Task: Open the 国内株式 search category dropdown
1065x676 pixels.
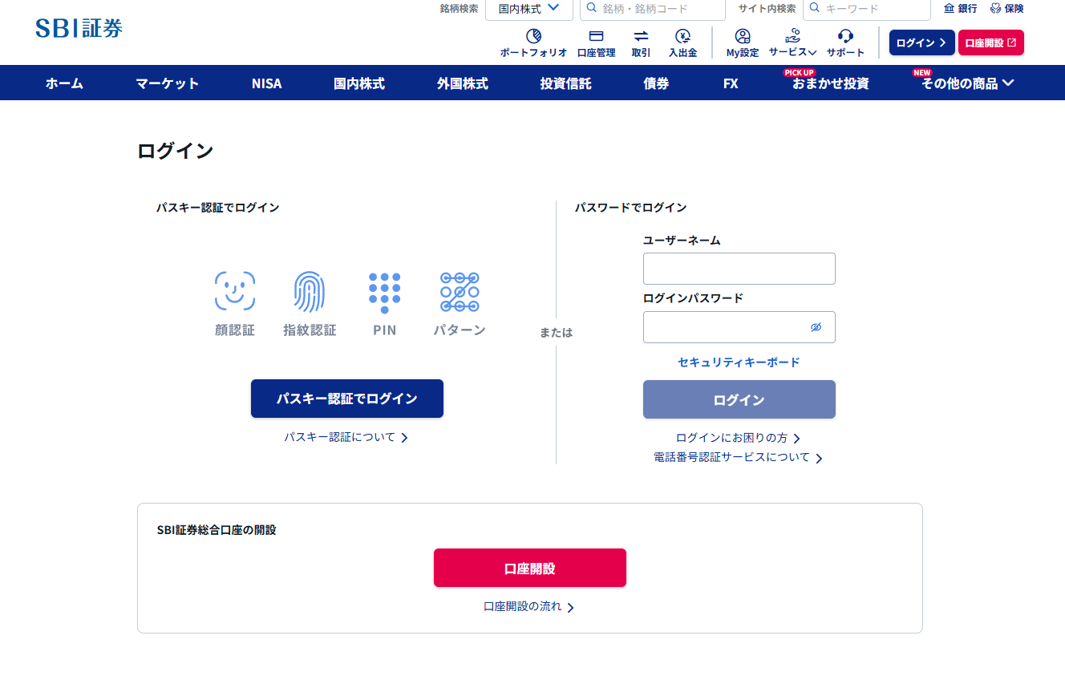Action: click(529, 9)
